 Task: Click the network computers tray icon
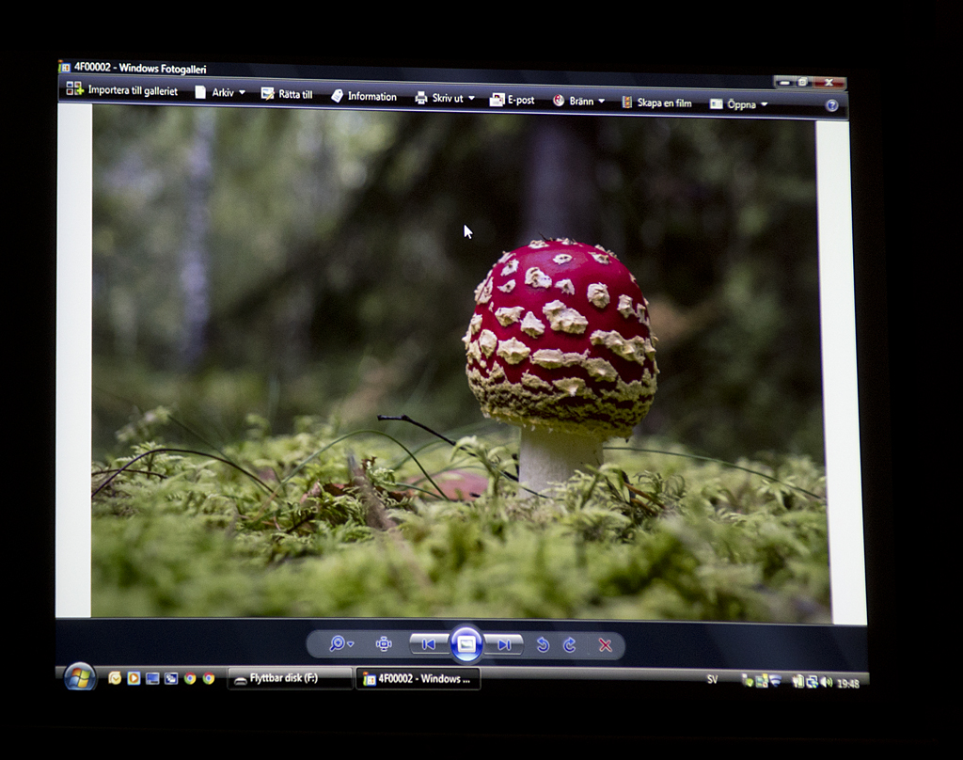(x=812, y=681)
